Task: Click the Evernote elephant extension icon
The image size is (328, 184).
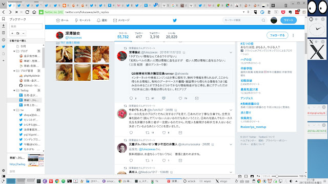Action: click(290, 12)
